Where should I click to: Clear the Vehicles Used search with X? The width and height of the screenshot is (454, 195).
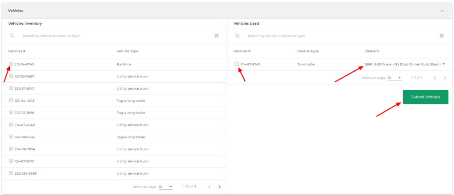[x=442, y=36]
